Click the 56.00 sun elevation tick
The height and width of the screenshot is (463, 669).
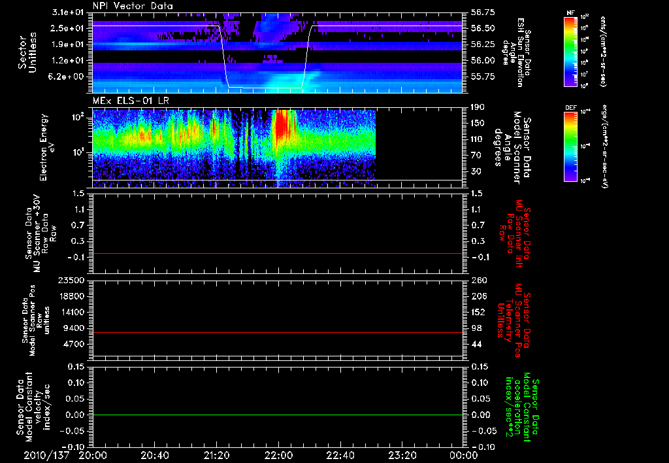coord(483,61)
